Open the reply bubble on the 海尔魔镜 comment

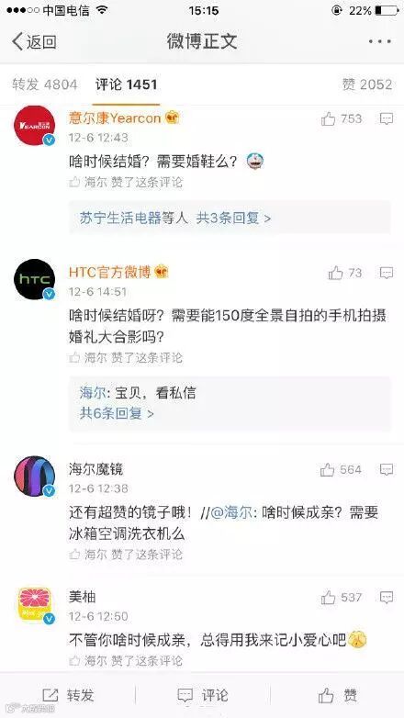click(x=387, y=469)
